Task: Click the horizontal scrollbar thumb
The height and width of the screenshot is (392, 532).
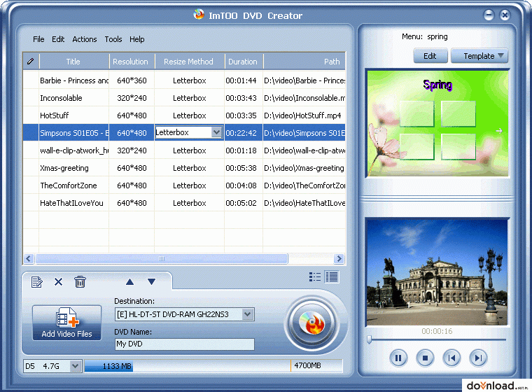Action: click(x=162, y=258)
